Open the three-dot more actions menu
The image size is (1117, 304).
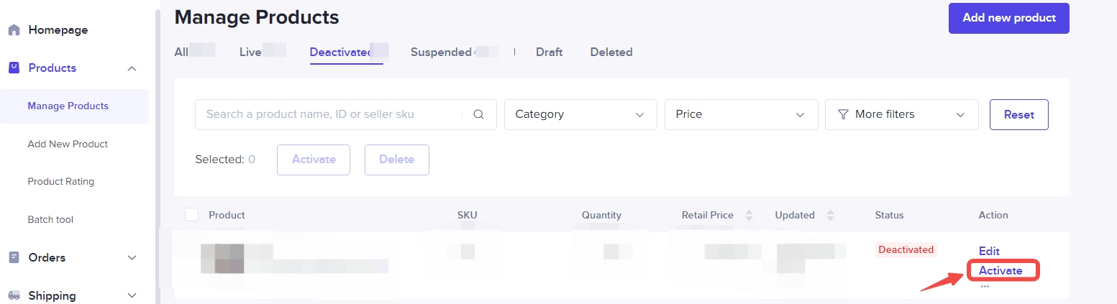[985, 286]
